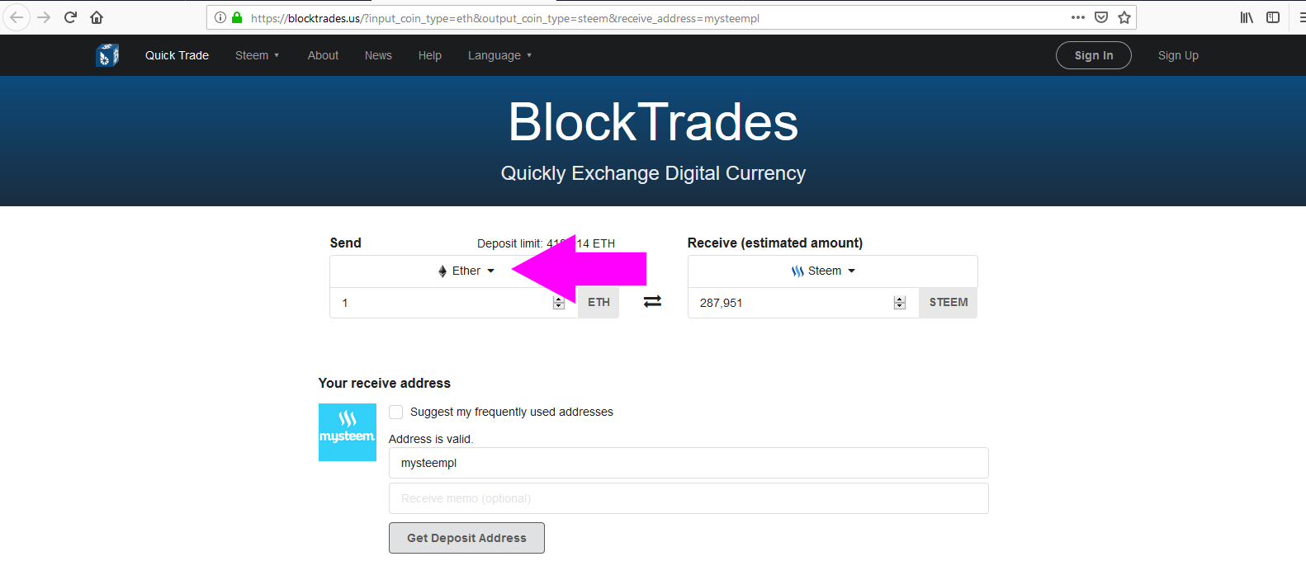Viewport: 1306px width, 580px height.
Task: Open the Help page
Action: point(430,55)
